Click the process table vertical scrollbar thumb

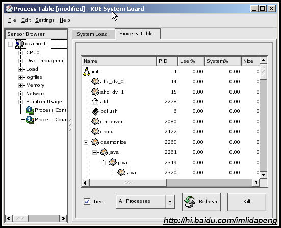[263, 72]
